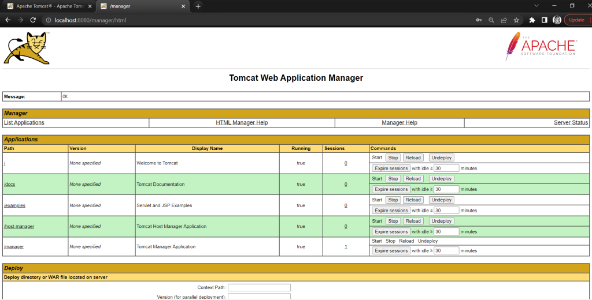The image size is (592, 300).
Task: Close the /manager tab
Action: 183,6
